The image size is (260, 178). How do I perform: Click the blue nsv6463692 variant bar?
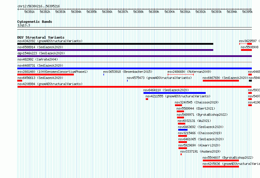183,130
